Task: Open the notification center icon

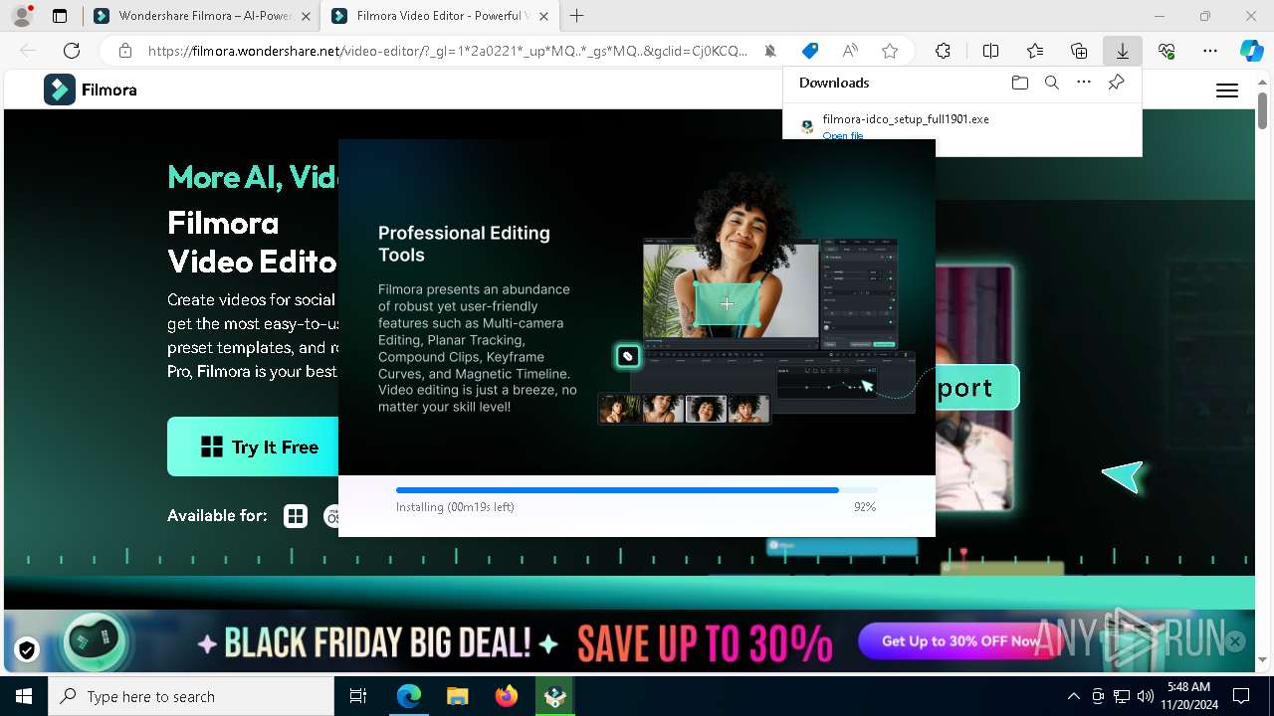Action: (x=1241, y=696)
